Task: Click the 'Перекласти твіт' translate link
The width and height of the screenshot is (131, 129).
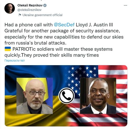Action: tap(15, 60)
